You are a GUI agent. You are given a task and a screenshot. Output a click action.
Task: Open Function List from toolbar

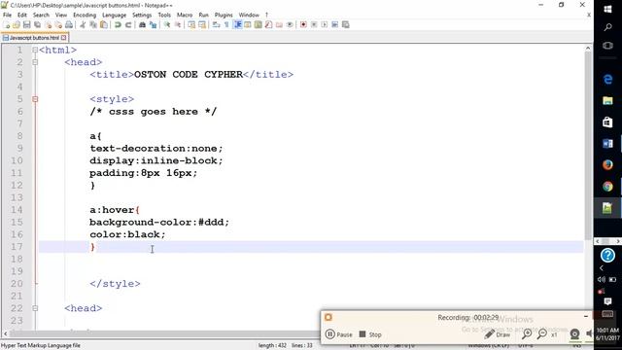pos(268,24)
